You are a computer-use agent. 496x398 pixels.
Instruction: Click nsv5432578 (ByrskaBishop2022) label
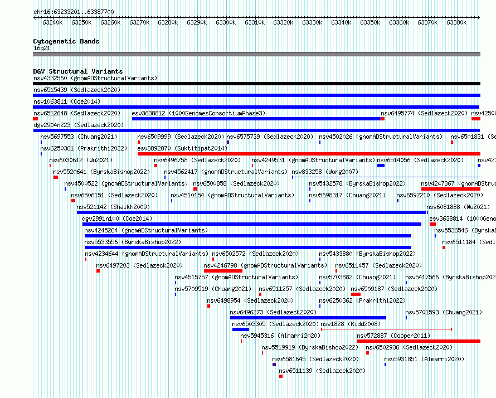tap(357, 183)
